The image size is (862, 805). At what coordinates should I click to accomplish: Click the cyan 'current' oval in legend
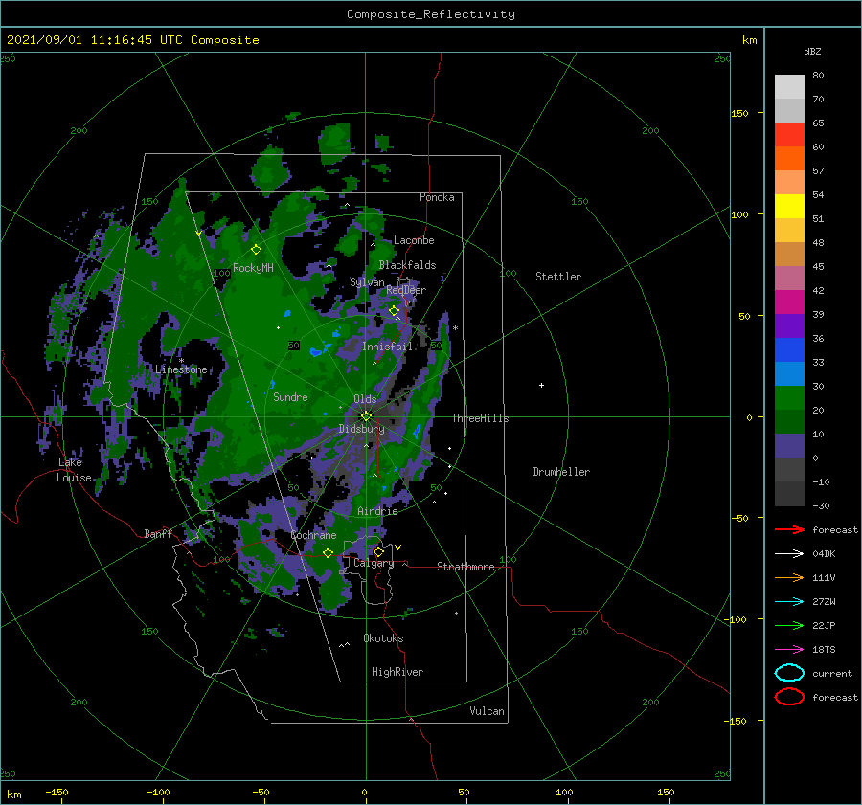click(x=789, y=673)
